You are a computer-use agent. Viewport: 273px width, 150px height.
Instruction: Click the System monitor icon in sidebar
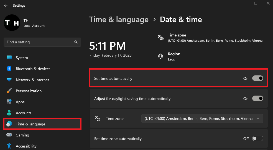coord(9,58)
